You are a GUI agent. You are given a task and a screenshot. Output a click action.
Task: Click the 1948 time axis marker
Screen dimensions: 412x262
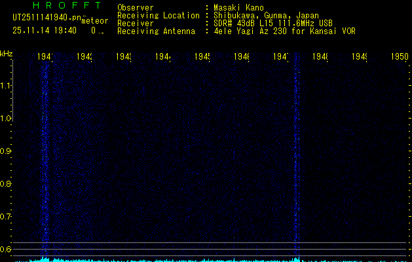[320, 56]
